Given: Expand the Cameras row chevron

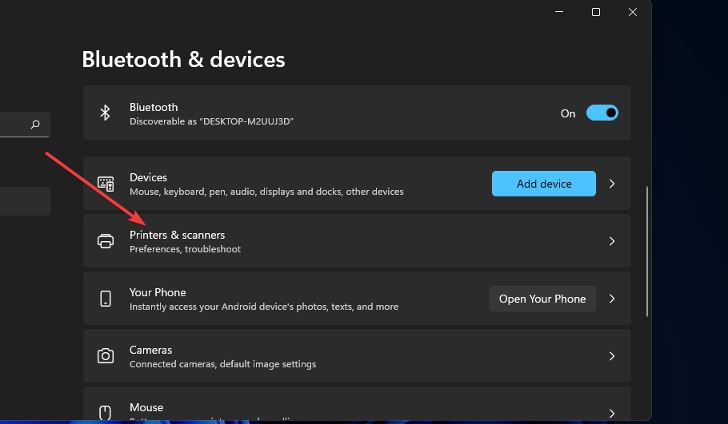Looking at the screenshot, I should pos(612,356).
